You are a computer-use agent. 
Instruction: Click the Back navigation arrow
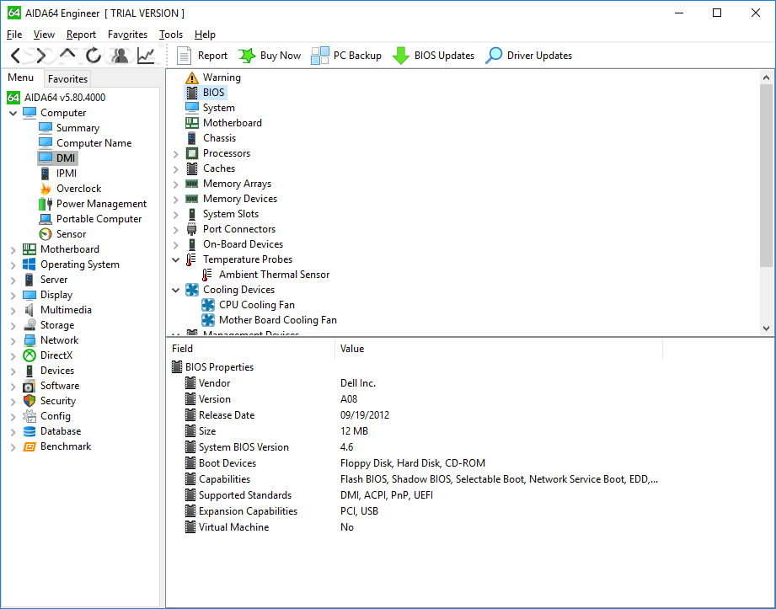[15, 56]
